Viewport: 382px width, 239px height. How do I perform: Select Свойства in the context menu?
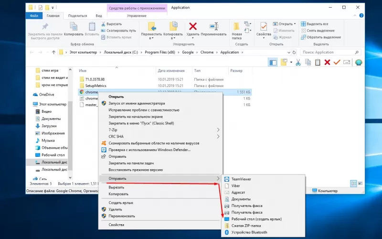click(x=116, y=225)
